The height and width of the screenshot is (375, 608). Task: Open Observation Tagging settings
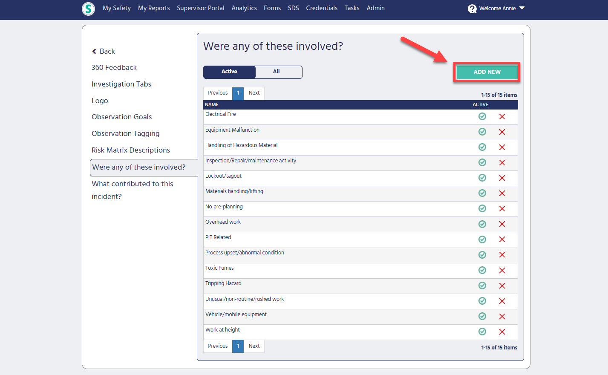click(126, 133)
